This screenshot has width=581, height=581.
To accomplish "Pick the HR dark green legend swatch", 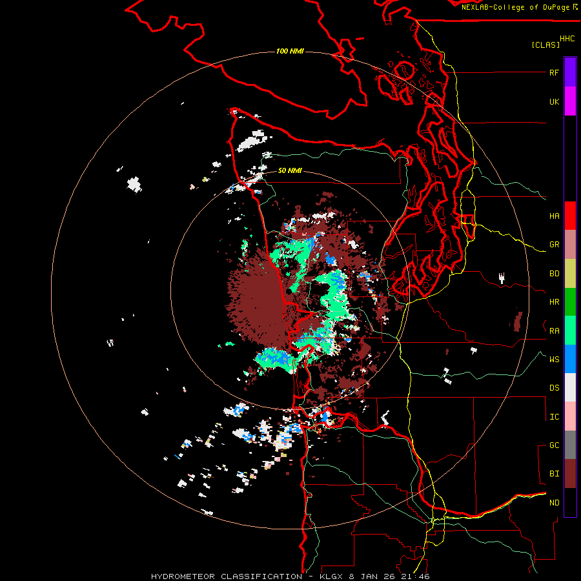I will 570,302.
